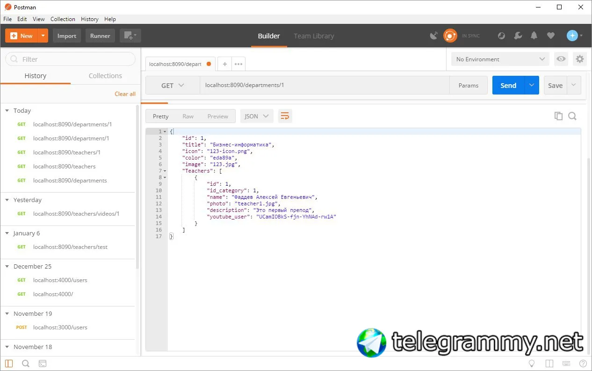Open the GET method dropdown

[x=173, y=86]
